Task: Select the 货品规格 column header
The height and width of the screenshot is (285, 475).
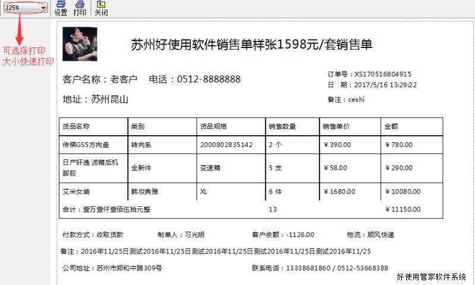Action: click(x=213, y=126)
